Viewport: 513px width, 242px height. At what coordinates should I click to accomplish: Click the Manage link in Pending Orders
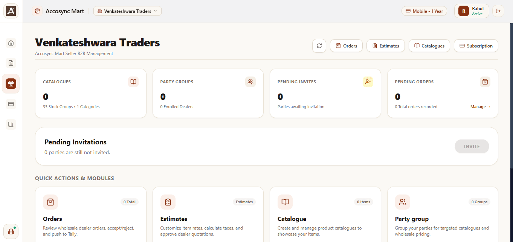pyautogui.click(x=480, y=107)
